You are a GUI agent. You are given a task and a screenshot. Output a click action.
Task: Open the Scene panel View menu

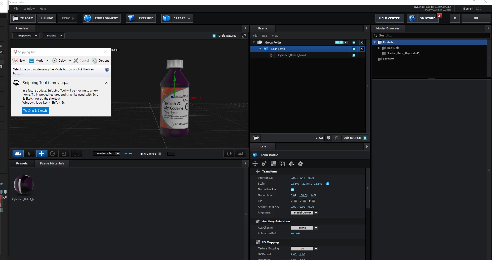click(x=275, y=36)
